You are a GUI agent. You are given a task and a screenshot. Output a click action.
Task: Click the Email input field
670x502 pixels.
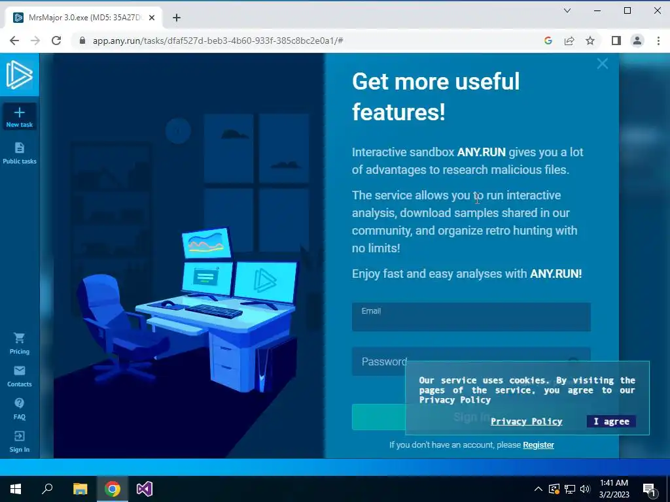pos(471,317)
